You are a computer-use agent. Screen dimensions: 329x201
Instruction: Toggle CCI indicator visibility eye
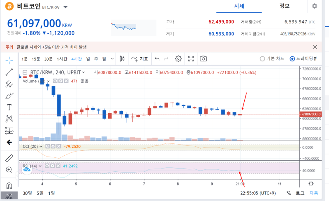point(48,146)
